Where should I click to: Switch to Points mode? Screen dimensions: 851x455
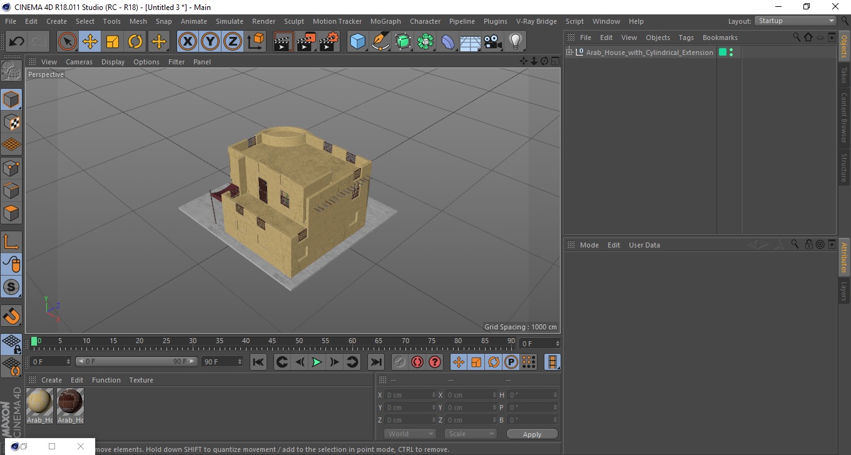(11, 167)
